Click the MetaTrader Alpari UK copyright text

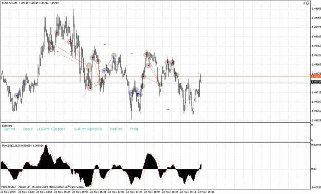tap(43, 187)
